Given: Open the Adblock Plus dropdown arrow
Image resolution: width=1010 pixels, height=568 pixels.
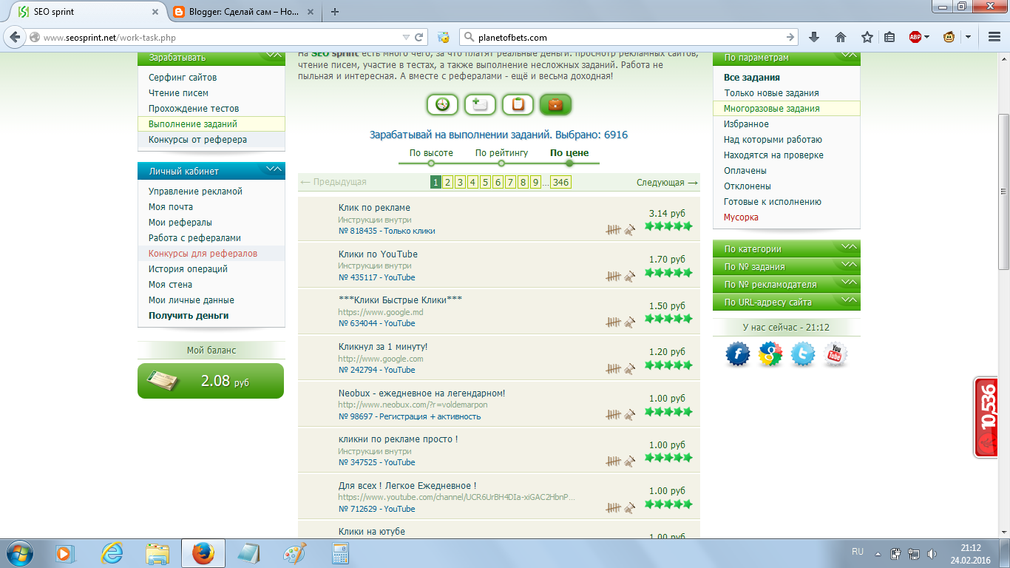Looking at the screenshot, I should (926, 37).
